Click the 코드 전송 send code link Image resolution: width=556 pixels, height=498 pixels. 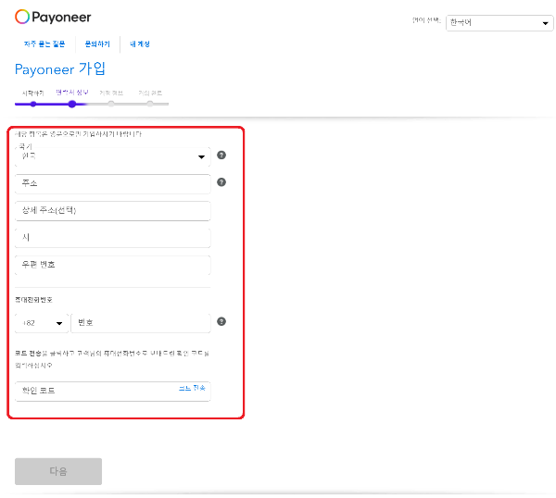(x=192, y=388)
